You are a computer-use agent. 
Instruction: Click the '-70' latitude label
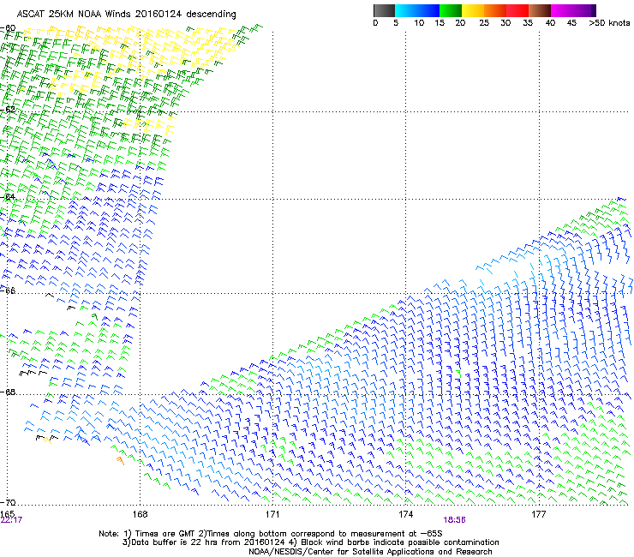point(8,502)
